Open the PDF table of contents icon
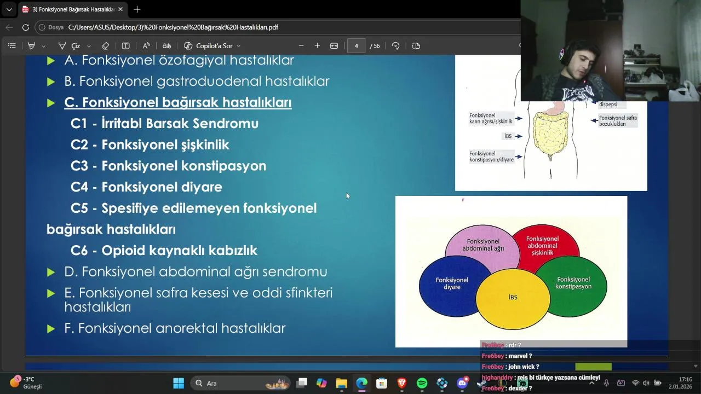 point(12,46)
